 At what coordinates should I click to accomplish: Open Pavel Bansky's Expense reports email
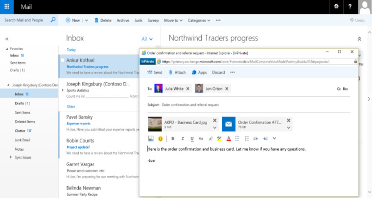[99, 123]
